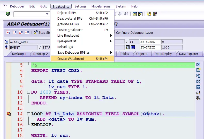Select Create Watchpoint menu entry
Screen dimensions: 204x139
pyautogui.click(x=82, y=59)
